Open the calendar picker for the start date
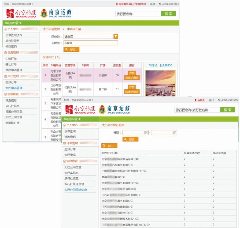240x228 pixels. coord(146,133)
